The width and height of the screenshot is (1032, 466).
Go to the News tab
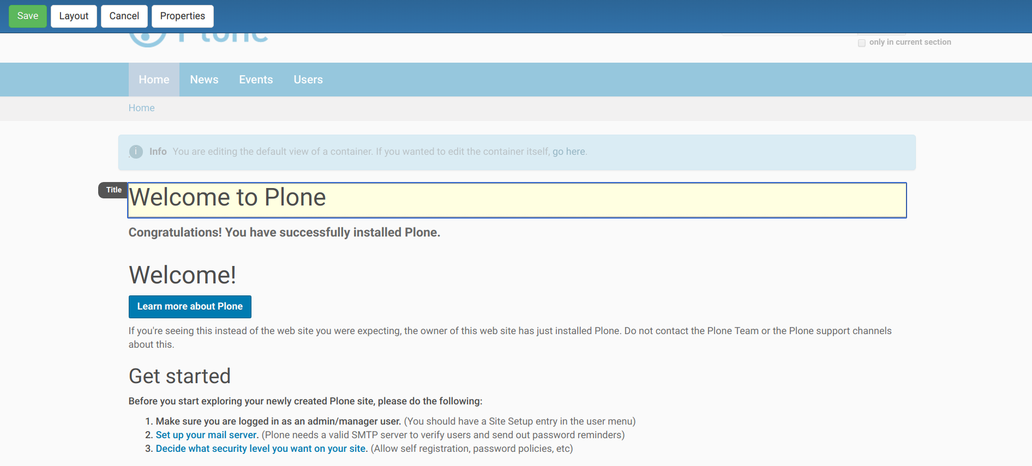pyautogui.click(x=204, y=80)
